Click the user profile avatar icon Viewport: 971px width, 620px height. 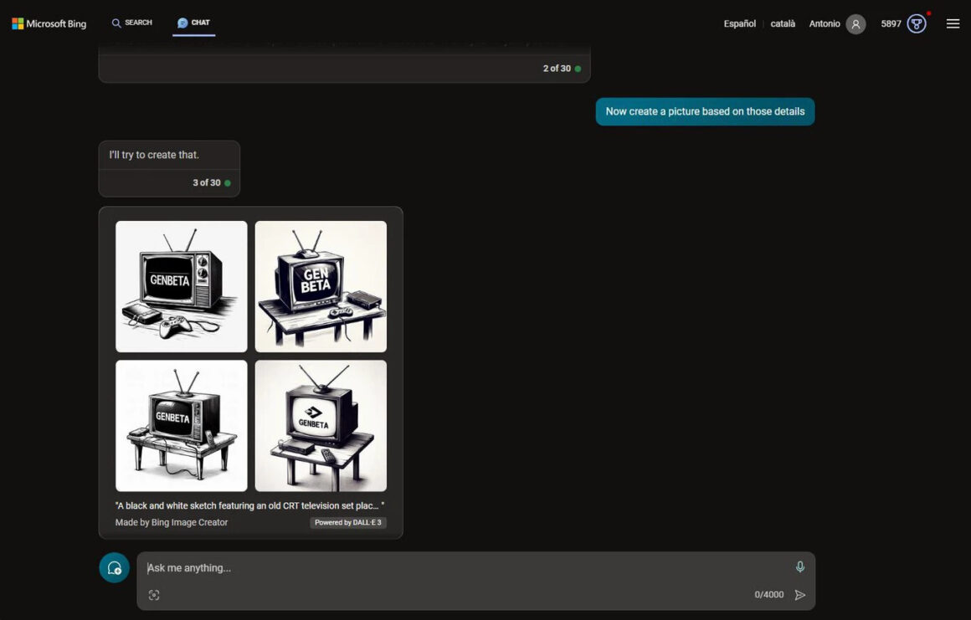click(x=855, y=24)
